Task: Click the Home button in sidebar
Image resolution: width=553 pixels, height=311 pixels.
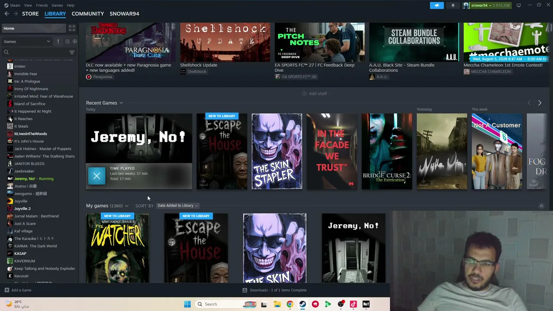Action: 34,29
